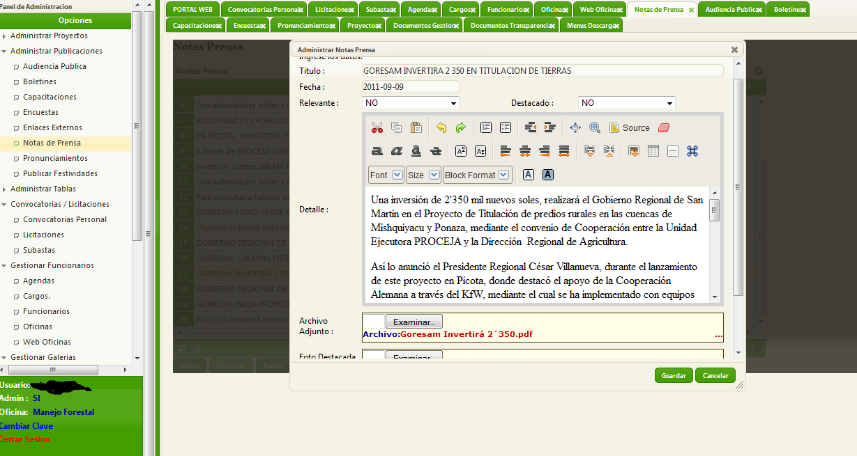Collapse the Gestionar Funcionarios node
Screen dimensions: 857x456
pos(5,265)
